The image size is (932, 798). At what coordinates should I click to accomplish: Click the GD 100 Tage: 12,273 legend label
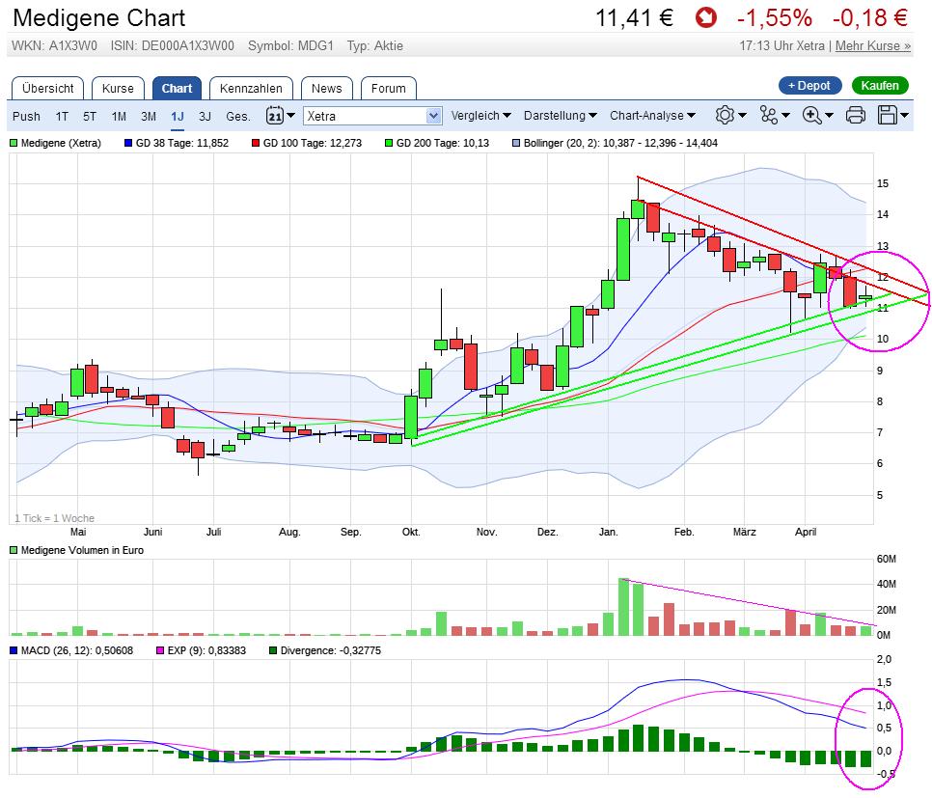point(312,143)
